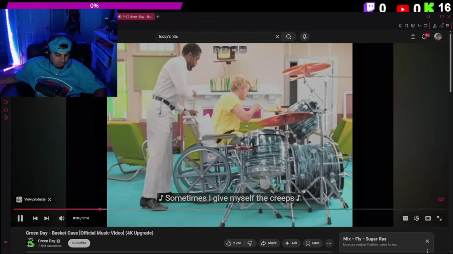Open the video player settings gear
The height and width of the screenshot is (254, 453).
[x=417, y=218]
